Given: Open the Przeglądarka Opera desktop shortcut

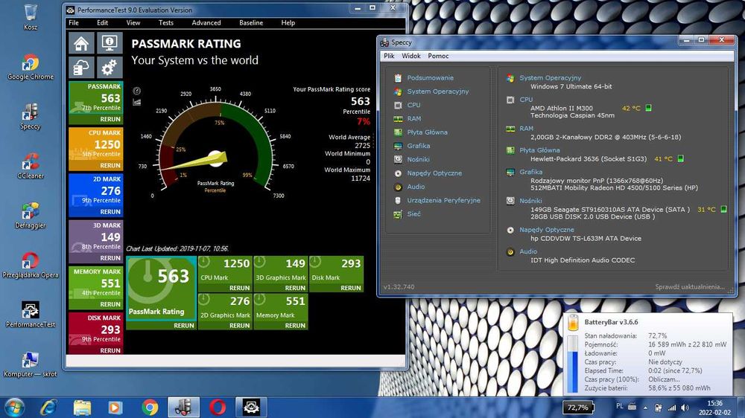Looking at the screenshot, I should tap(31, 266).
